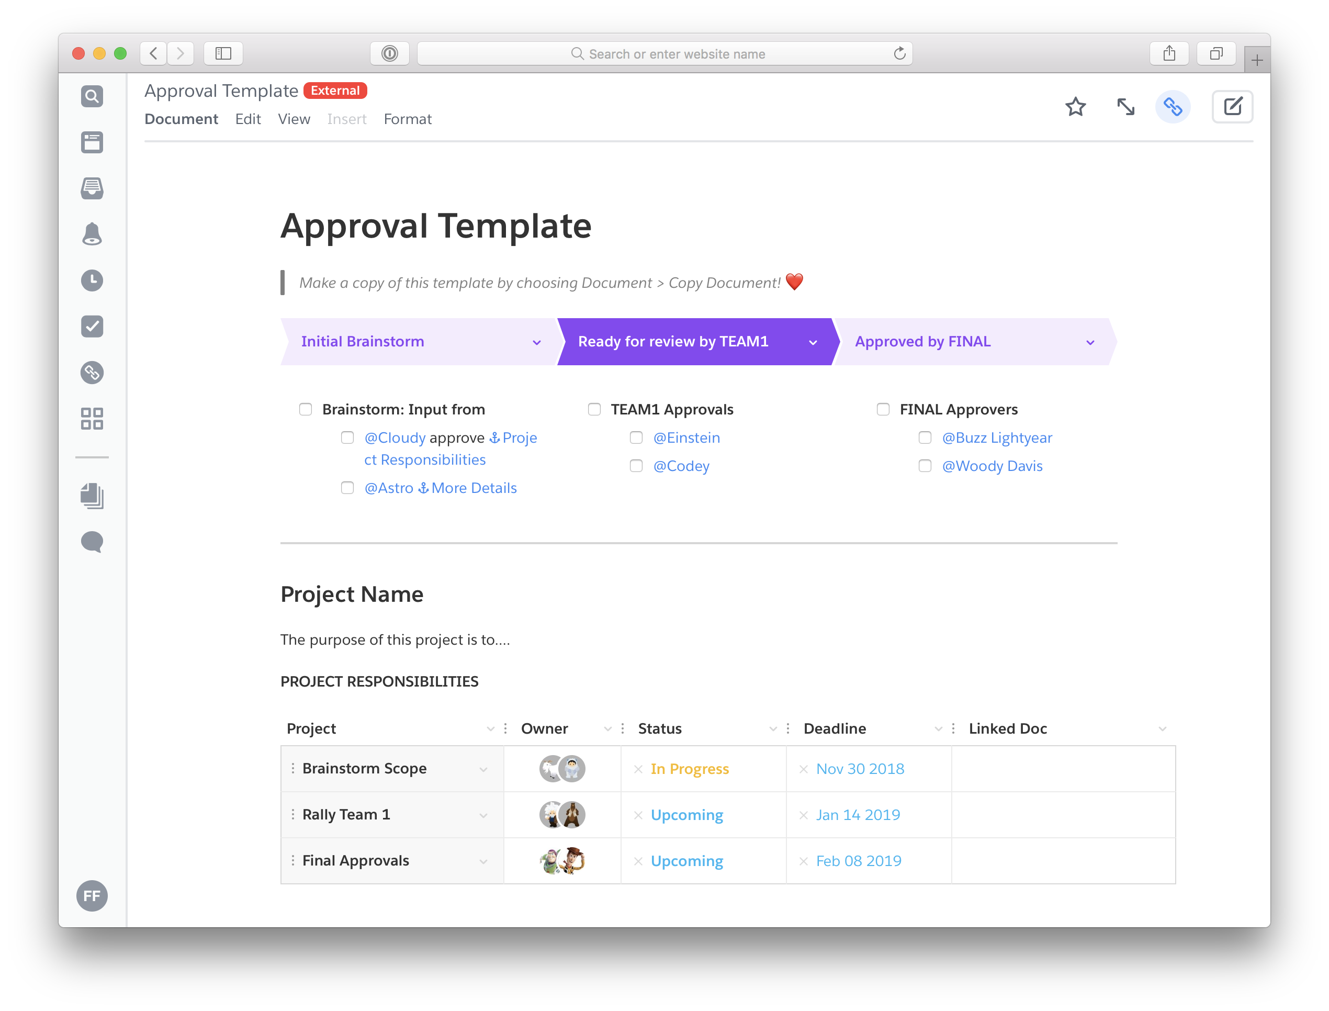Open the Document menu
The height and width of the screenshot is (1011, 1329).
[181, 119]
